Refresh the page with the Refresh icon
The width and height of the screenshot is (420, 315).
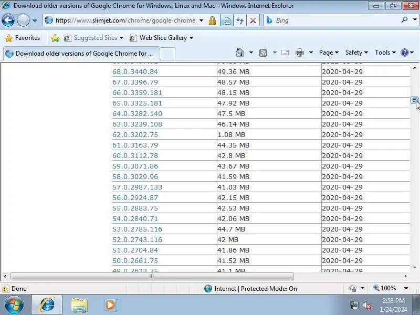240,20
